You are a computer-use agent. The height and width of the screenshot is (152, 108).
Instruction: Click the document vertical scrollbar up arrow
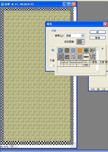(x=75, y=9)
